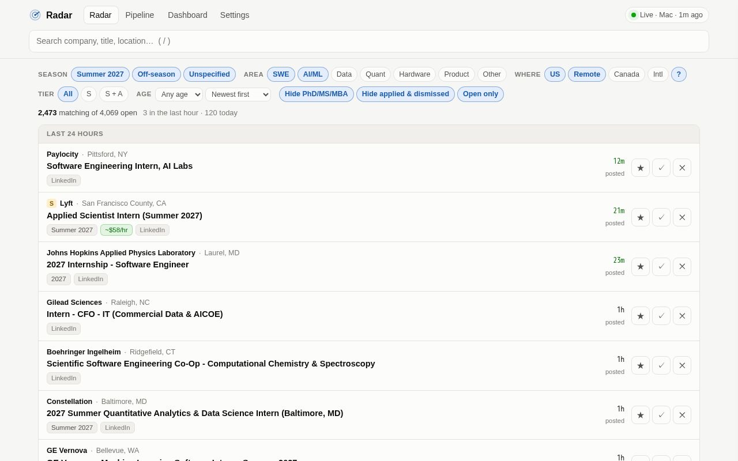Open the Newest first sort dropdown
The image size is (738, 461).
click(x=238, y=95)
